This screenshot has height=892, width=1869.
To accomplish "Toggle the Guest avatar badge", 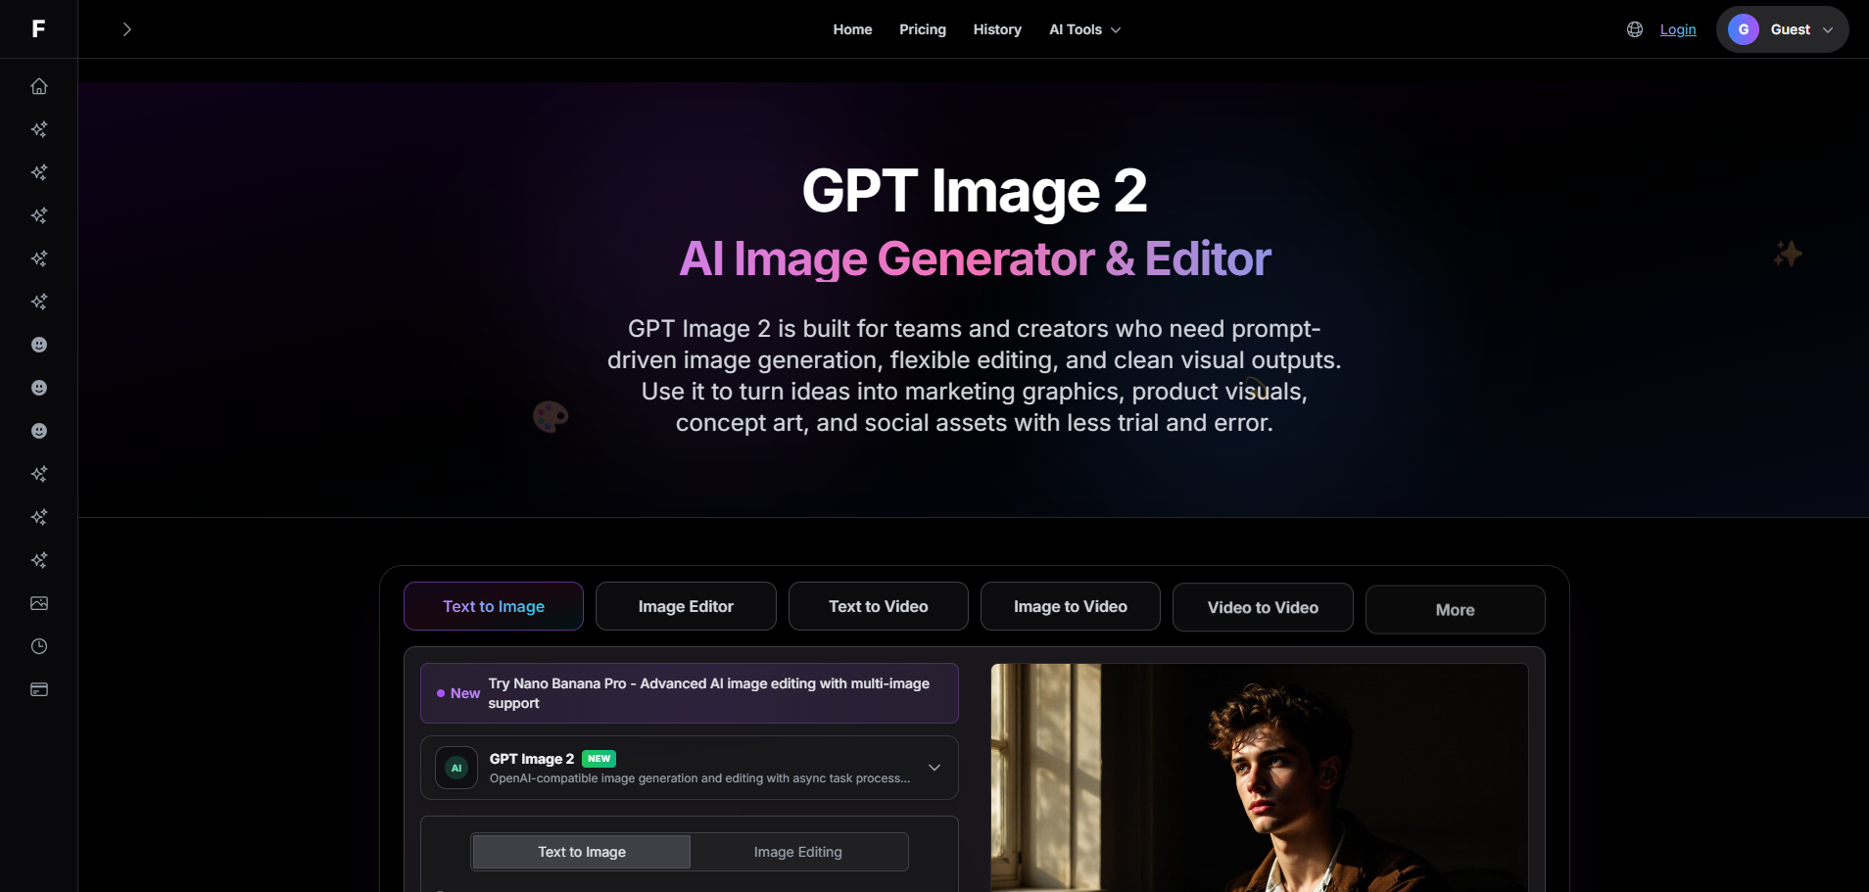I will click(1744, 29).
